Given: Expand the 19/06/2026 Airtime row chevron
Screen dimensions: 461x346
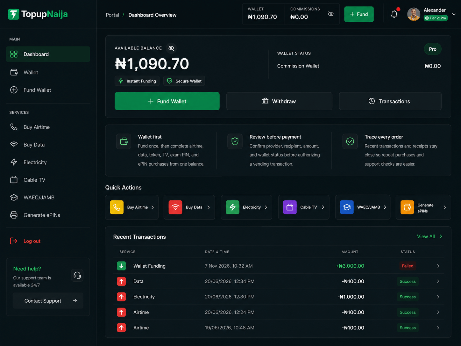Looking at the screenshot, I should click(438, 328).
